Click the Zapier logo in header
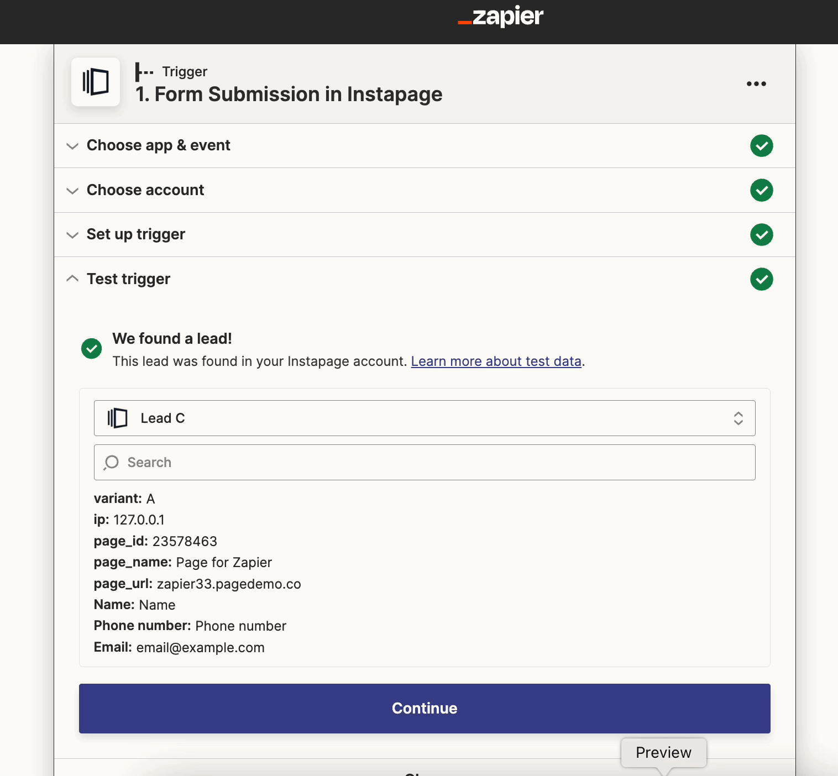The image size is (838, 776). [x=501, y=17]
